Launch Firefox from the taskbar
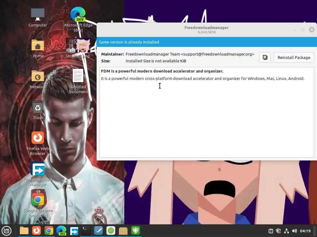Viewport: 317px width, 237px height. (37, 231)
